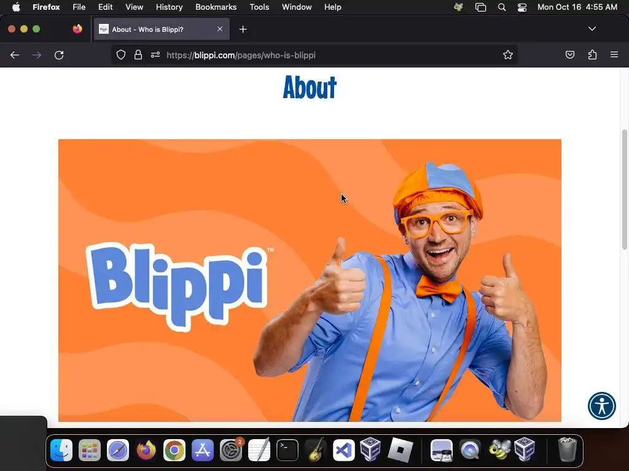
Task: Open the Bookmarks menu
Action: coord(216,7)
